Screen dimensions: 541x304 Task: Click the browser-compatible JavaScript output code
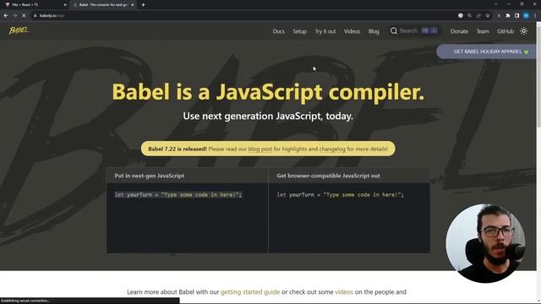tap(340, 195)
